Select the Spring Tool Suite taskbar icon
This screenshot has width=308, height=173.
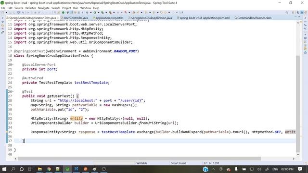(67, 169)
